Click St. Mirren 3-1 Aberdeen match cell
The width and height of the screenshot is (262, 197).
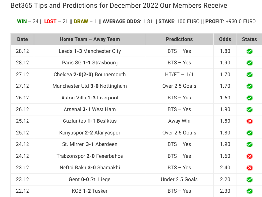89,144
